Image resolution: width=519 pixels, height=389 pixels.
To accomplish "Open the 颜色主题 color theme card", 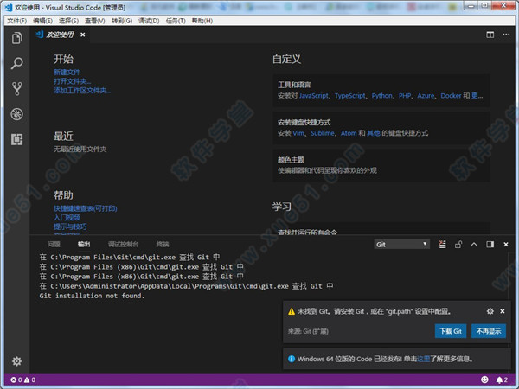I will 381,165.
